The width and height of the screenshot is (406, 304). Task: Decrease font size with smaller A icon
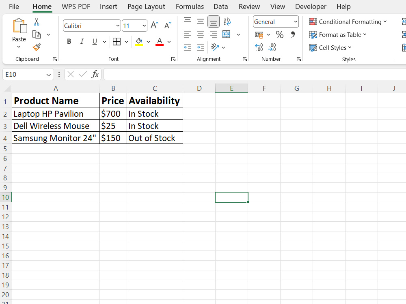click(168, 25)
